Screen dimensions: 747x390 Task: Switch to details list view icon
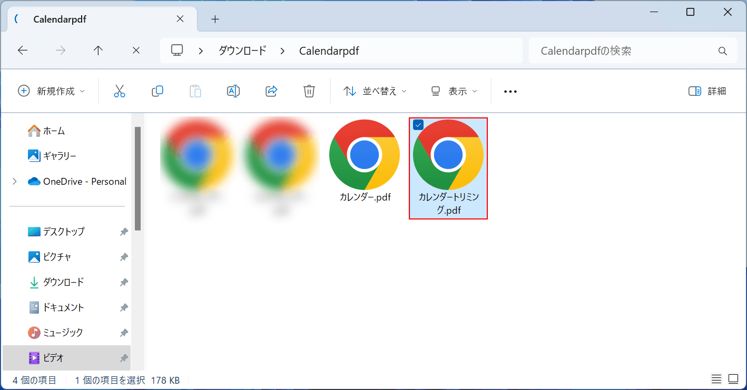pos(716,379)
